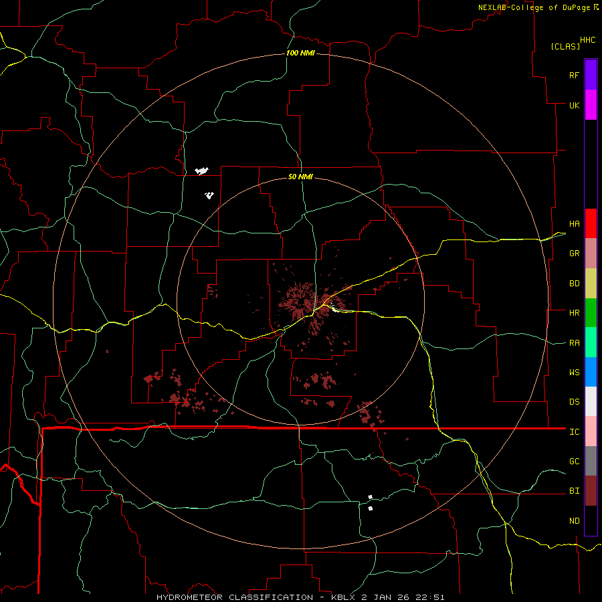
Task: Click the HR legend label
Action: point(574,313)
